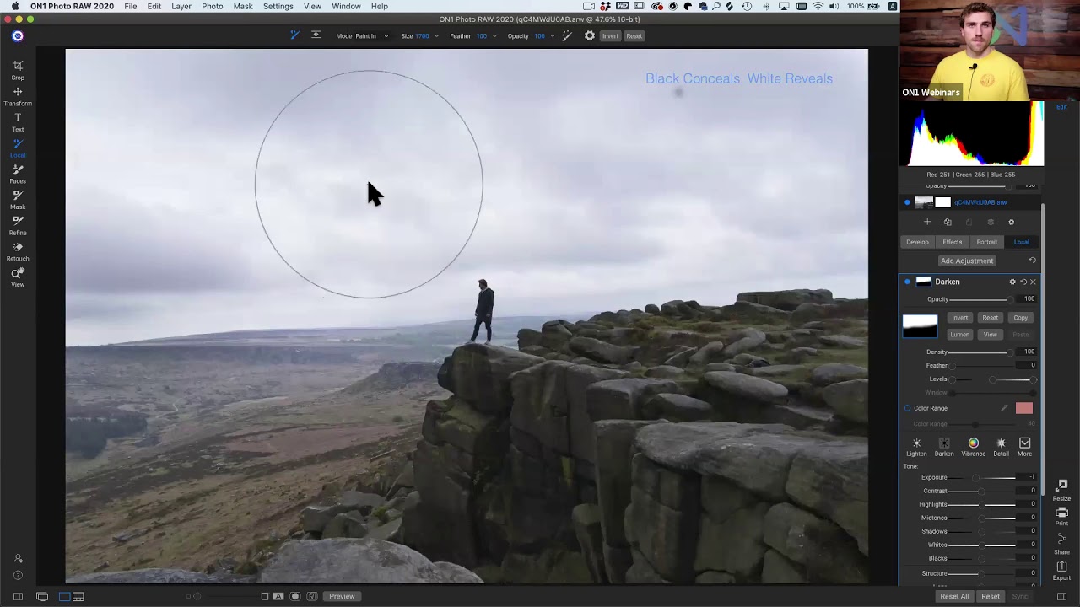The image size is (1080, 607).
Task: Click the Print icon on right edge
Action: pos(1061,516)
